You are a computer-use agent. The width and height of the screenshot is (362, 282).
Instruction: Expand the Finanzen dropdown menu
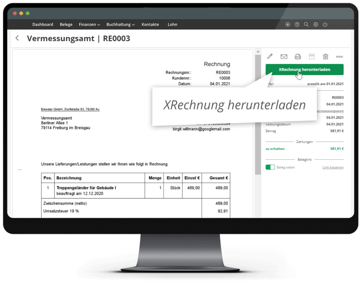(89, 25)
